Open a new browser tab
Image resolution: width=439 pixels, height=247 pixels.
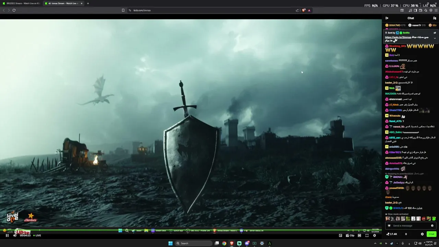88,3
